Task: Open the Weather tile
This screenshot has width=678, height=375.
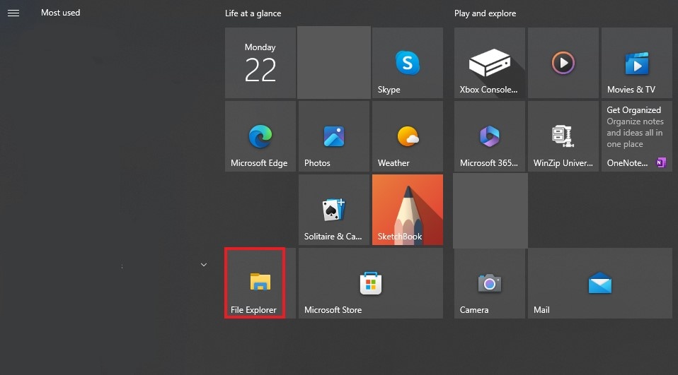Action: click(x=408, y=136)
